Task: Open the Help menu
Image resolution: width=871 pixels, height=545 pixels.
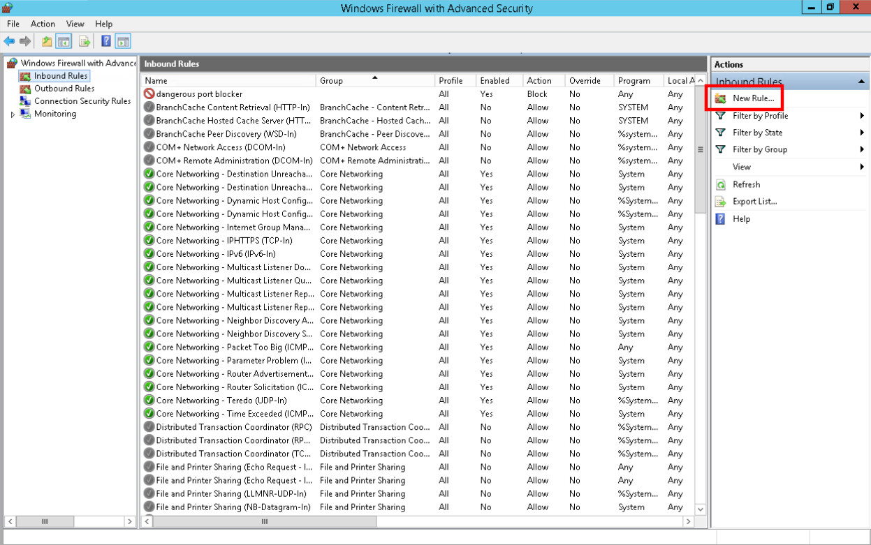Action: click(x=103, y=24)
